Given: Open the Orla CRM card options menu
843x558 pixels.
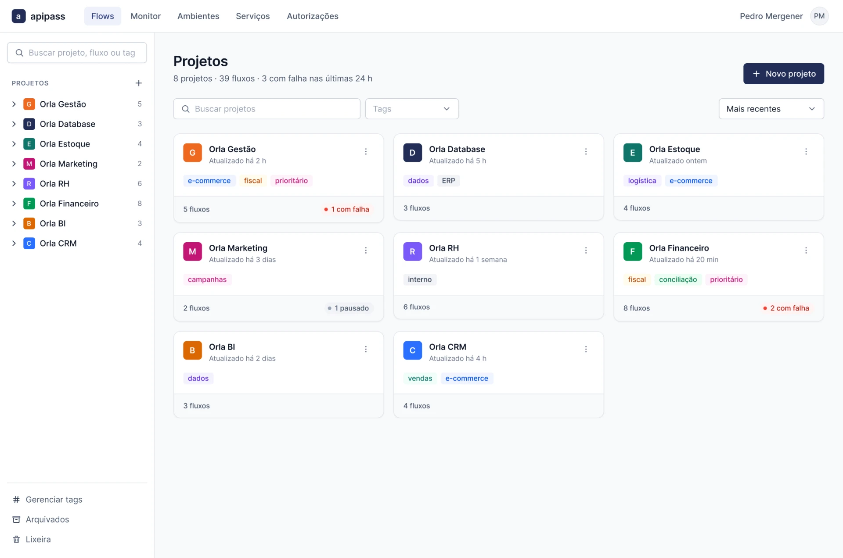Looking at the screenshot, I should pos(586,349).
